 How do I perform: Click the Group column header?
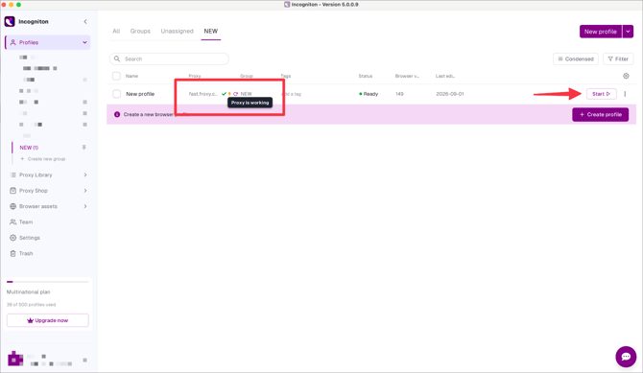coord(247,76)
